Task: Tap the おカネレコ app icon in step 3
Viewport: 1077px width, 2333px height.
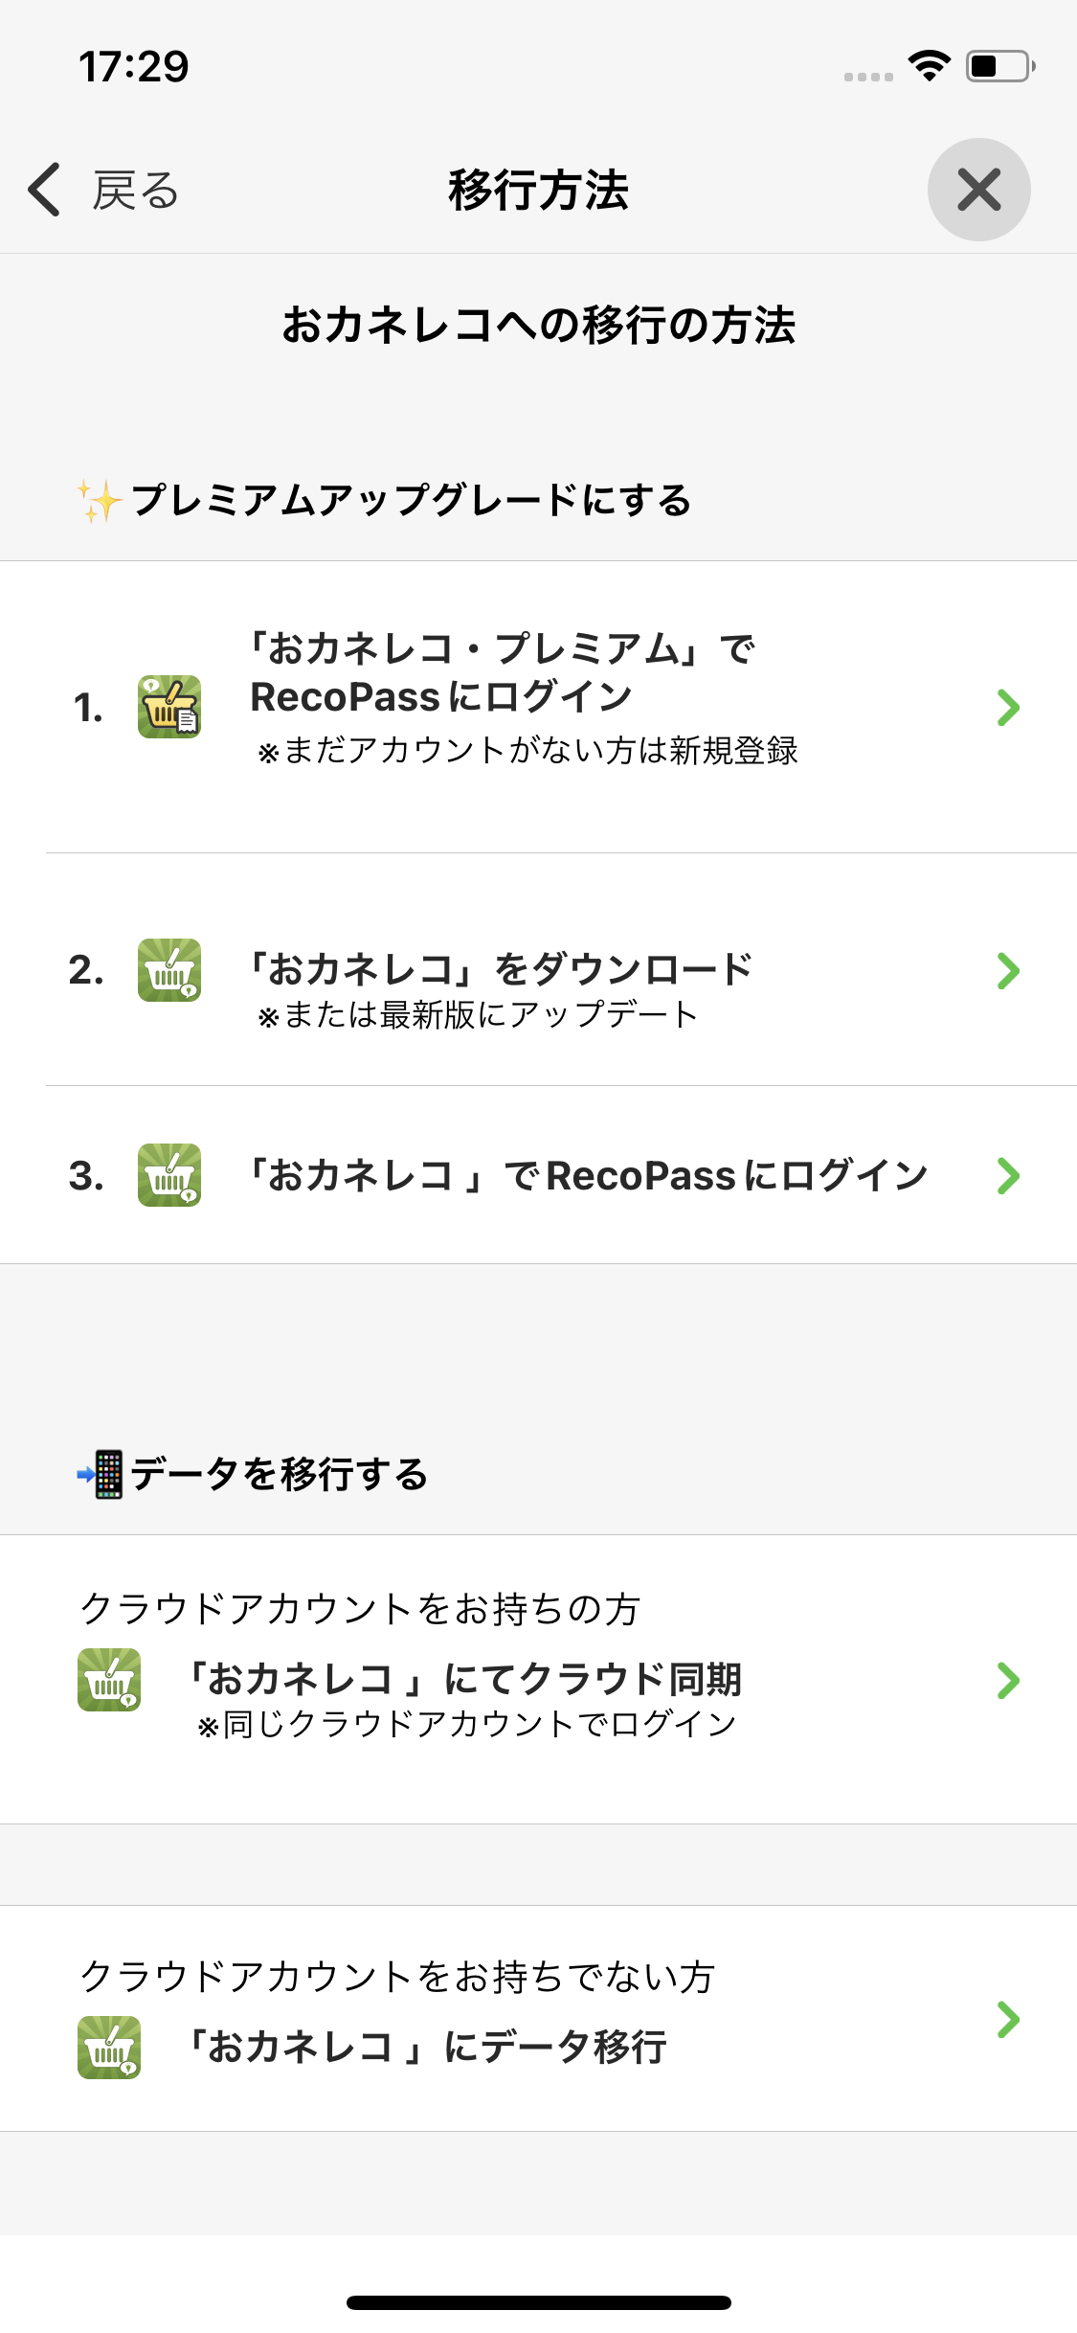Action: pyautogui.click(x=169, y=1175)
